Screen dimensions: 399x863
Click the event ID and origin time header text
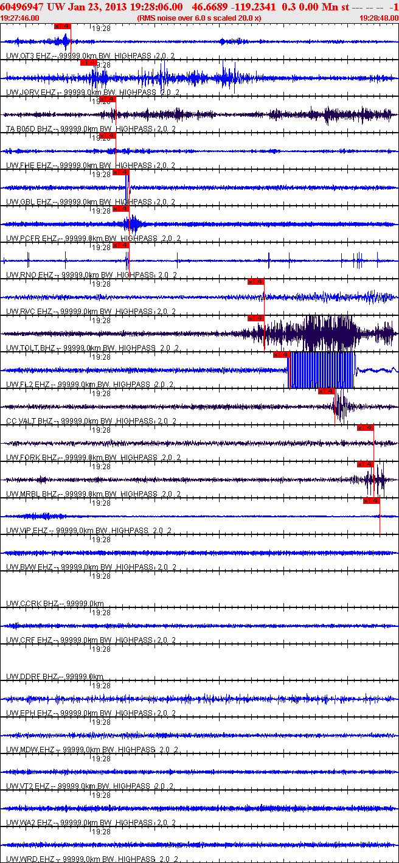pyautogui.click(x=92, y=7)
